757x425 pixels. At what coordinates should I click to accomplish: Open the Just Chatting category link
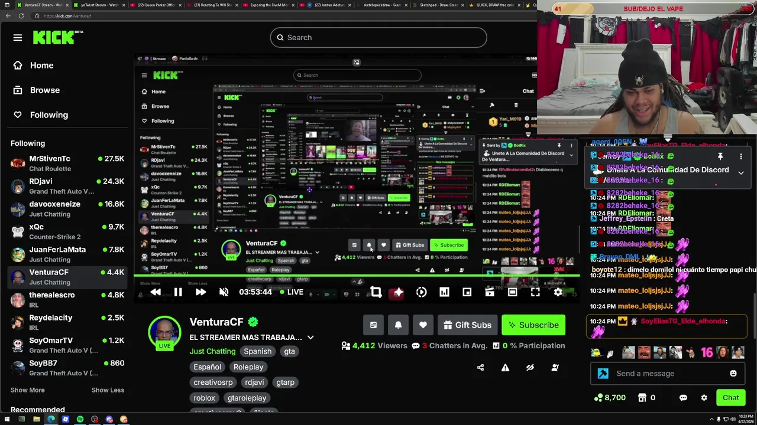pos(212,351)
